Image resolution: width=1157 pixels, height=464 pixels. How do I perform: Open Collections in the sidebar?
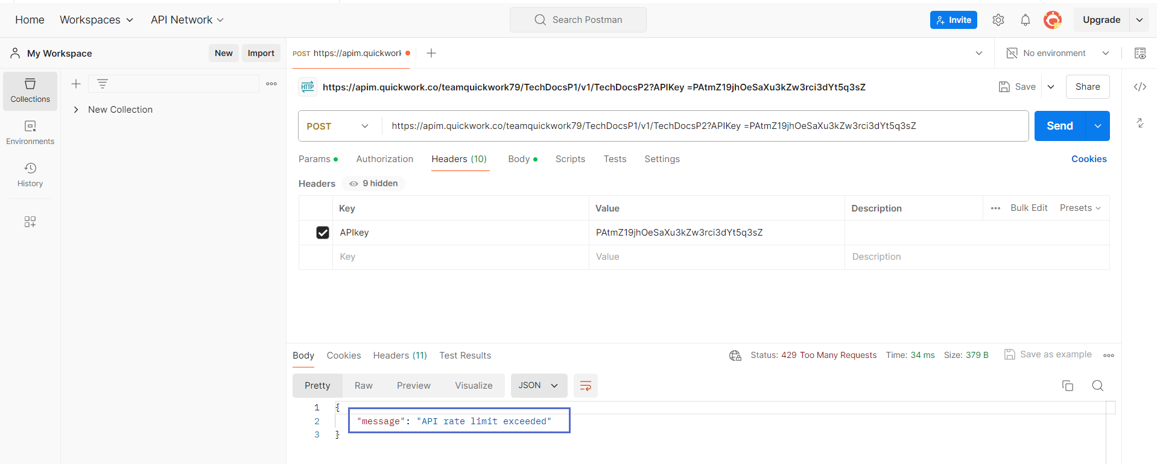[x=30, y=91]
